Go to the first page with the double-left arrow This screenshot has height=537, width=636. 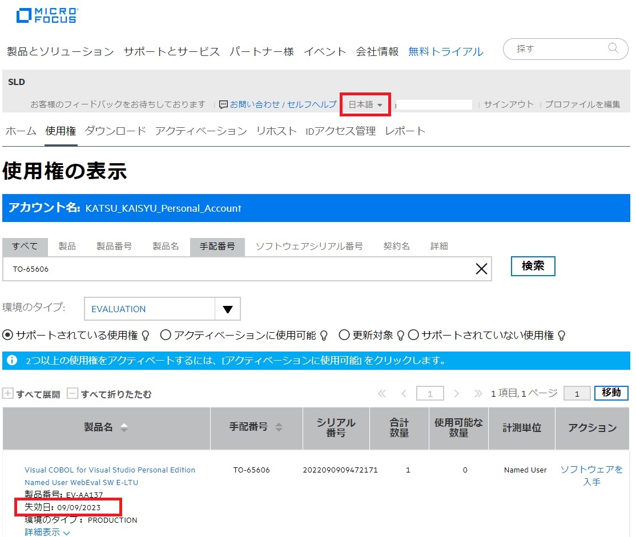point(382,393)
